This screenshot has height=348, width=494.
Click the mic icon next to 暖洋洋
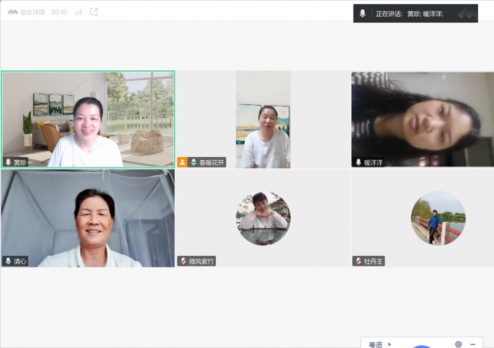(358, 163)
